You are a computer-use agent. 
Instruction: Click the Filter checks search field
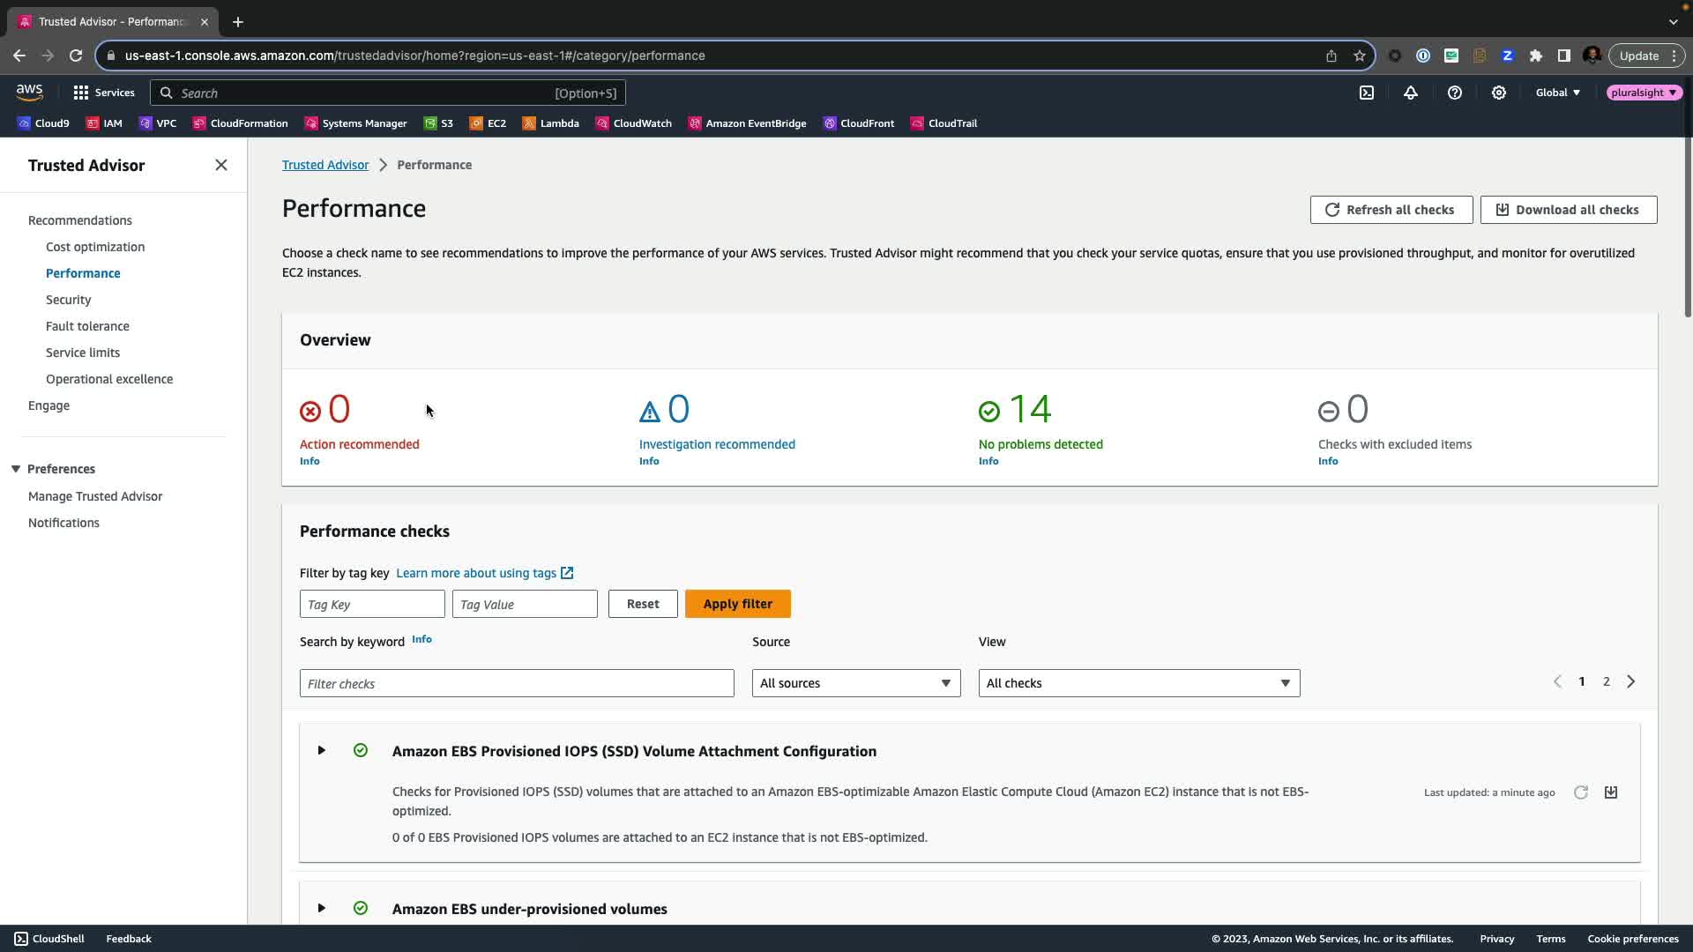point(517,683)
